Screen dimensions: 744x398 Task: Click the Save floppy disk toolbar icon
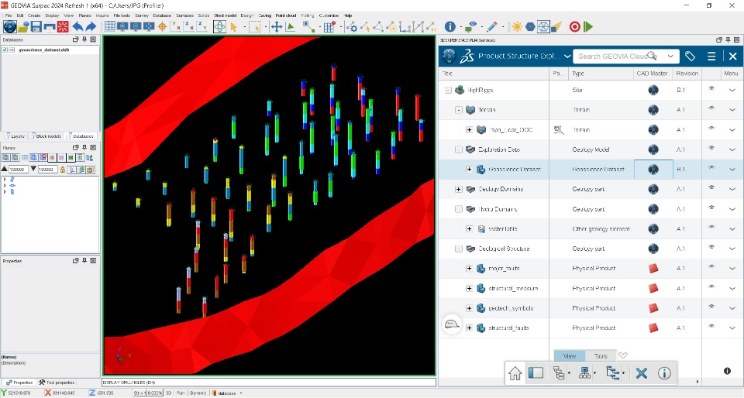pos(36,26)
